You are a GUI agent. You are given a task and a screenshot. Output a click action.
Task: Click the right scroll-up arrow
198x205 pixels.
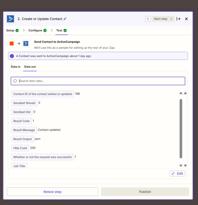[185, 93]
